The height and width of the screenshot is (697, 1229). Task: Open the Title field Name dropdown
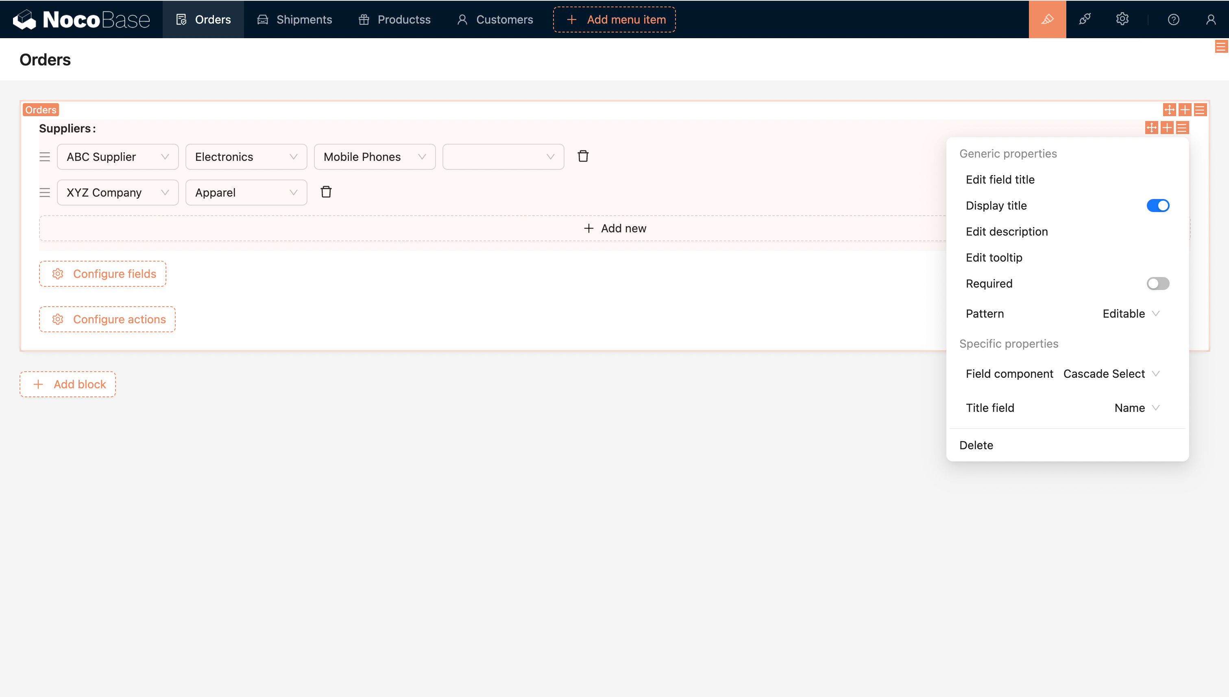click(1136, 408)
